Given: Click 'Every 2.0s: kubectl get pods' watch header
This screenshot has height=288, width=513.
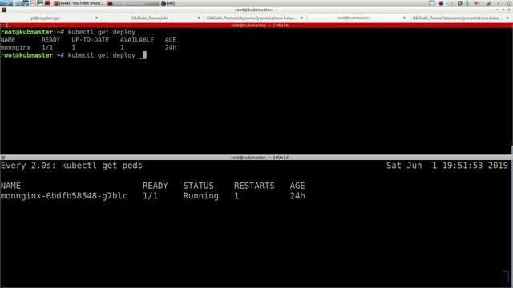Looking at the screenshot, I should coord(71,166).
